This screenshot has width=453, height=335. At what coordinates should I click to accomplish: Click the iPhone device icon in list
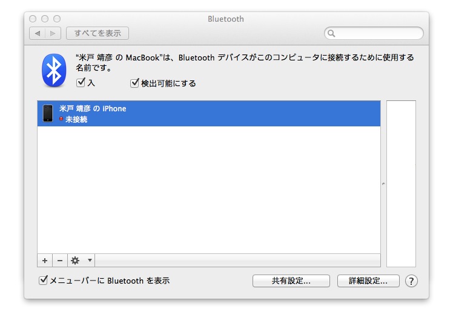pyautogui.click(x=48, y=114)
